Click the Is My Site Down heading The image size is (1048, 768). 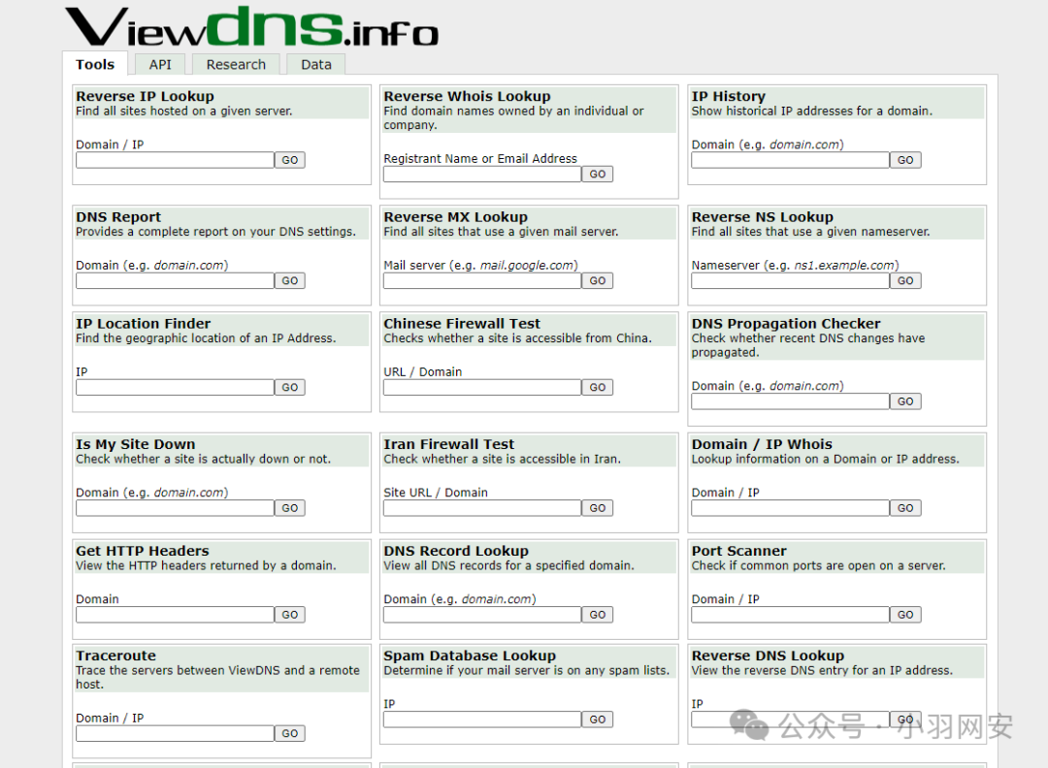(x=136, y=444)
